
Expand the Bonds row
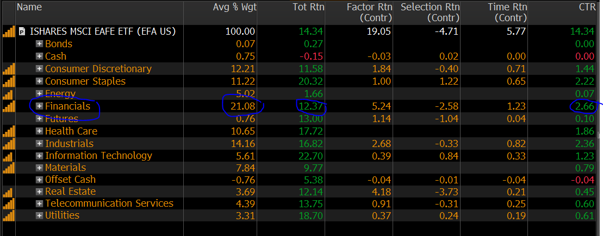[39, 44]
